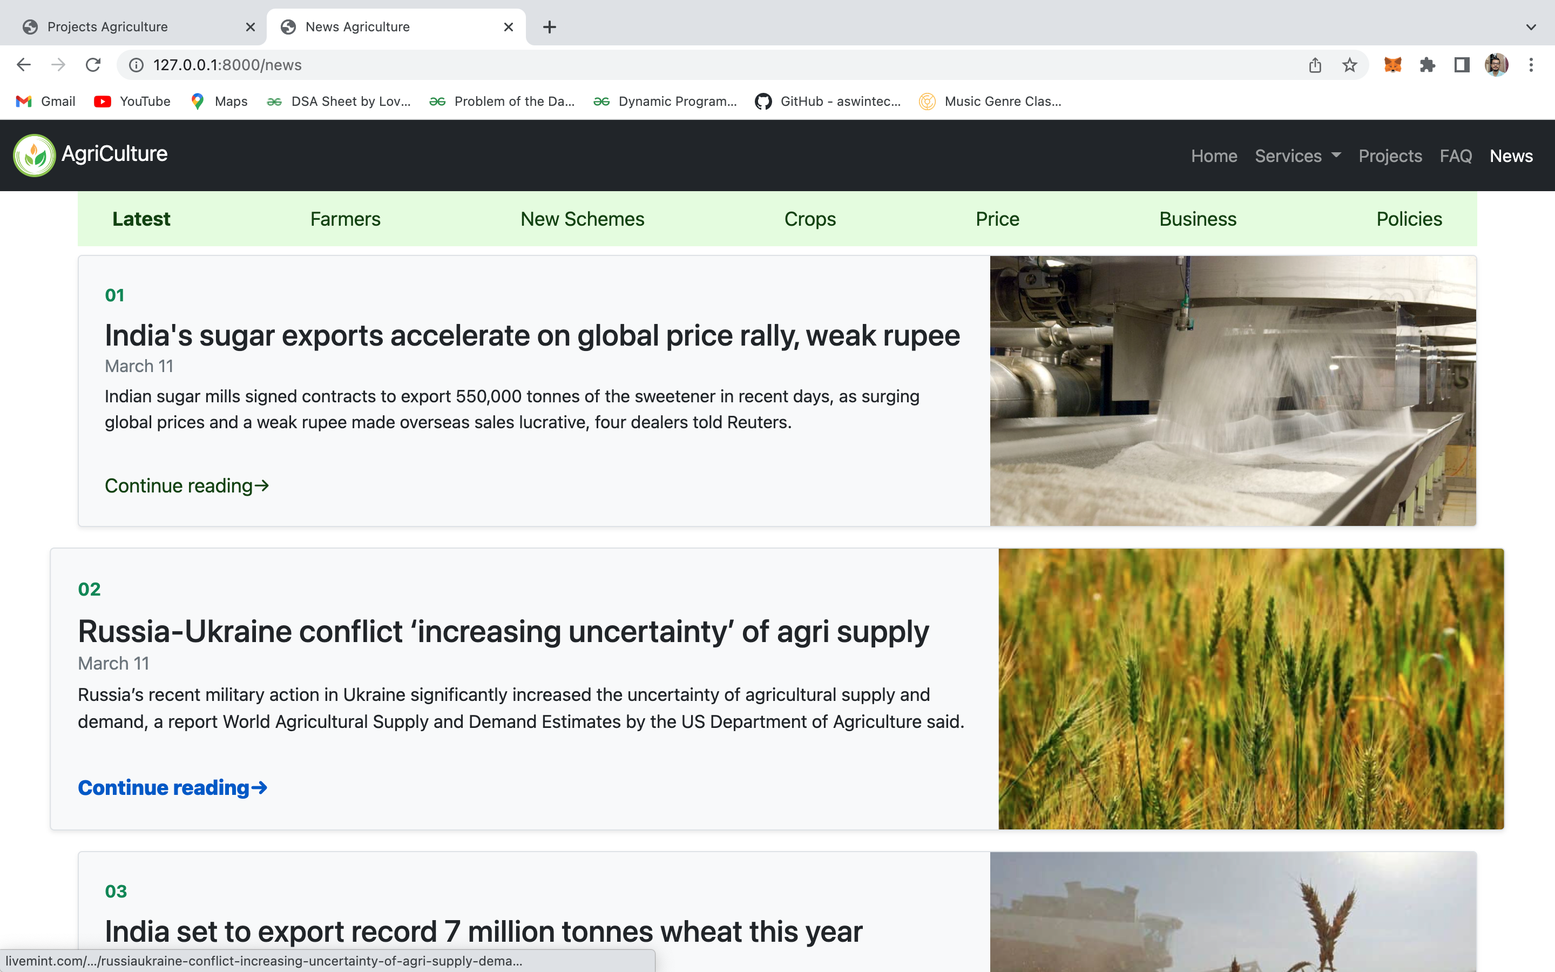Select the Business news category
Viewport: 1555px width, 972px height.
pyautogui.click(x=1198, y=219)
